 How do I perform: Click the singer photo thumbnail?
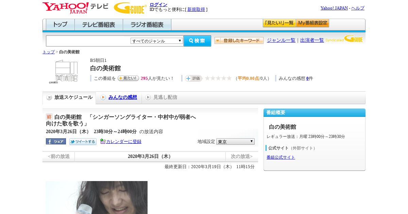tap(97, 197)
